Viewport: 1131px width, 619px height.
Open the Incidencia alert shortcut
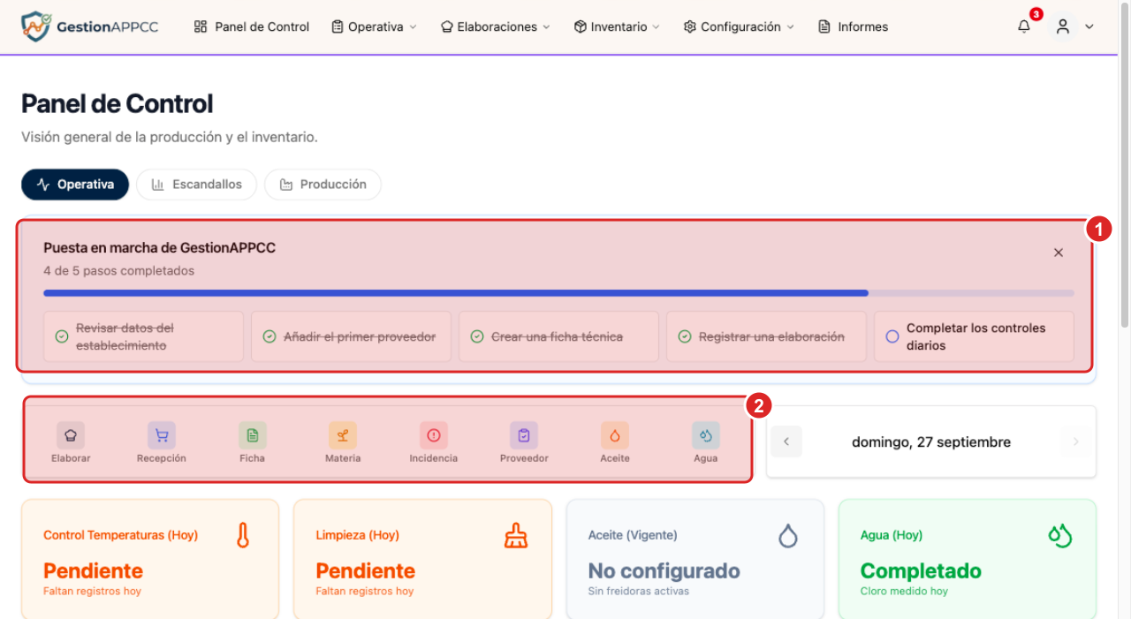pos(434,435)
